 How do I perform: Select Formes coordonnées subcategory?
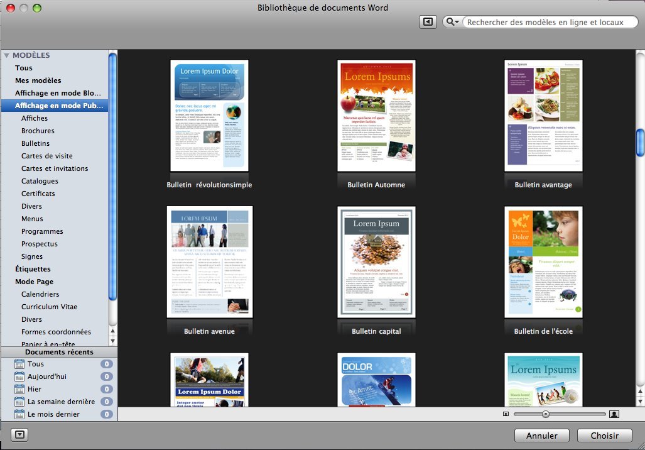point(56,332)
